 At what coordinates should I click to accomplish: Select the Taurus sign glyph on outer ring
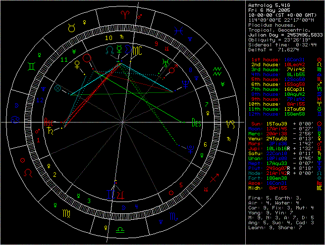[x=72, y=28]
